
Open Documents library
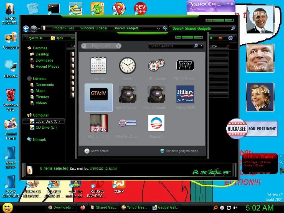(42, 85)
